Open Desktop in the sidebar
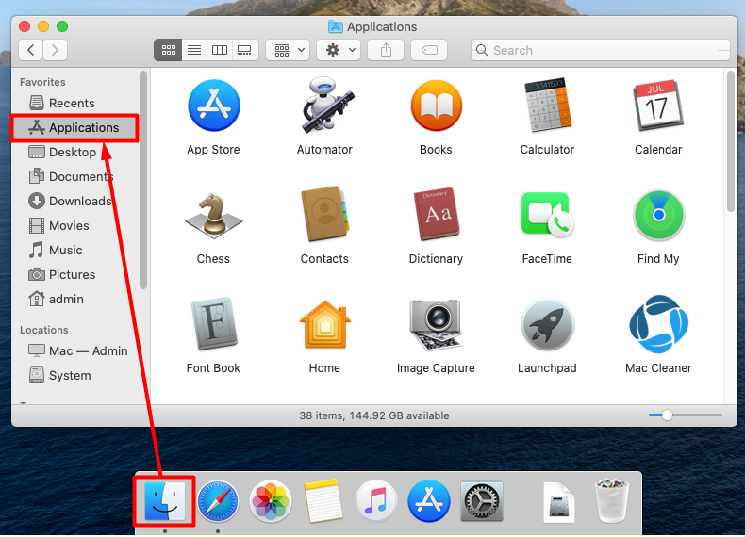This screenshot has height=537, width=745. [75, 152]
